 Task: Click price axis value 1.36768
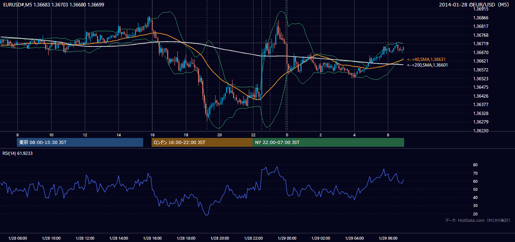click(x=481, y=35)
